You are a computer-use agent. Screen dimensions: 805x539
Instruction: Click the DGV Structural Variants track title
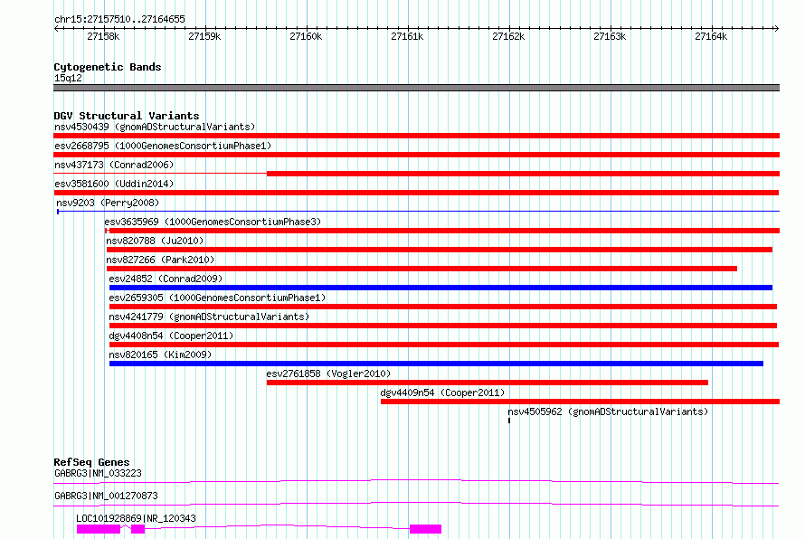click(x=127, y=116)
